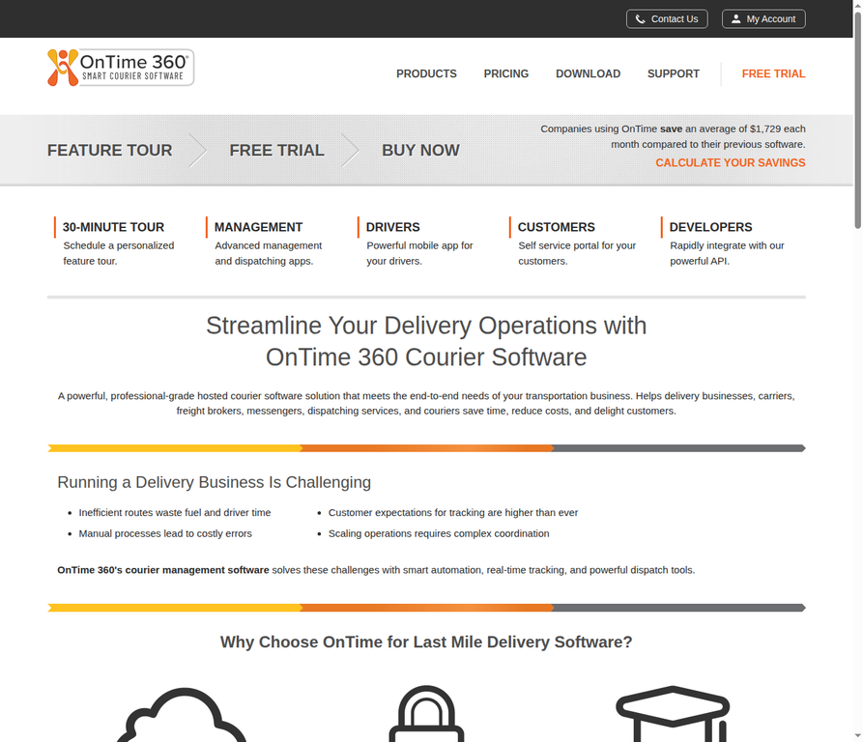Open My Account
Screen dimensions: 863x742
(x=763, y=18)
